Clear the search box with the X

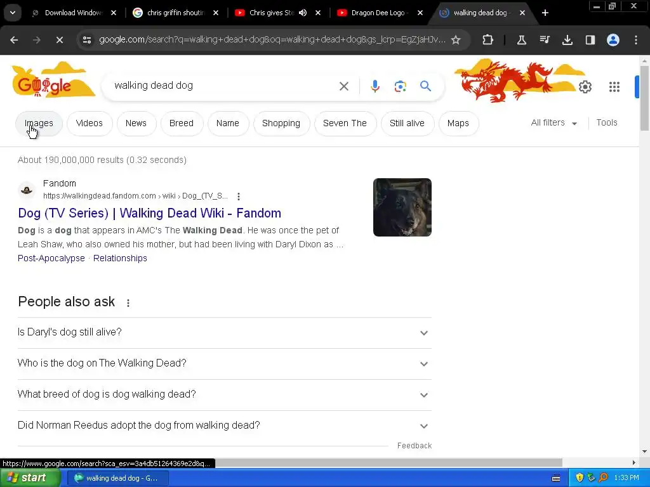point(343,86)
